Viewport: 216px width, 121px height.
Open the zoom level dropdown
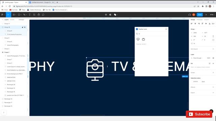point(212,15)
